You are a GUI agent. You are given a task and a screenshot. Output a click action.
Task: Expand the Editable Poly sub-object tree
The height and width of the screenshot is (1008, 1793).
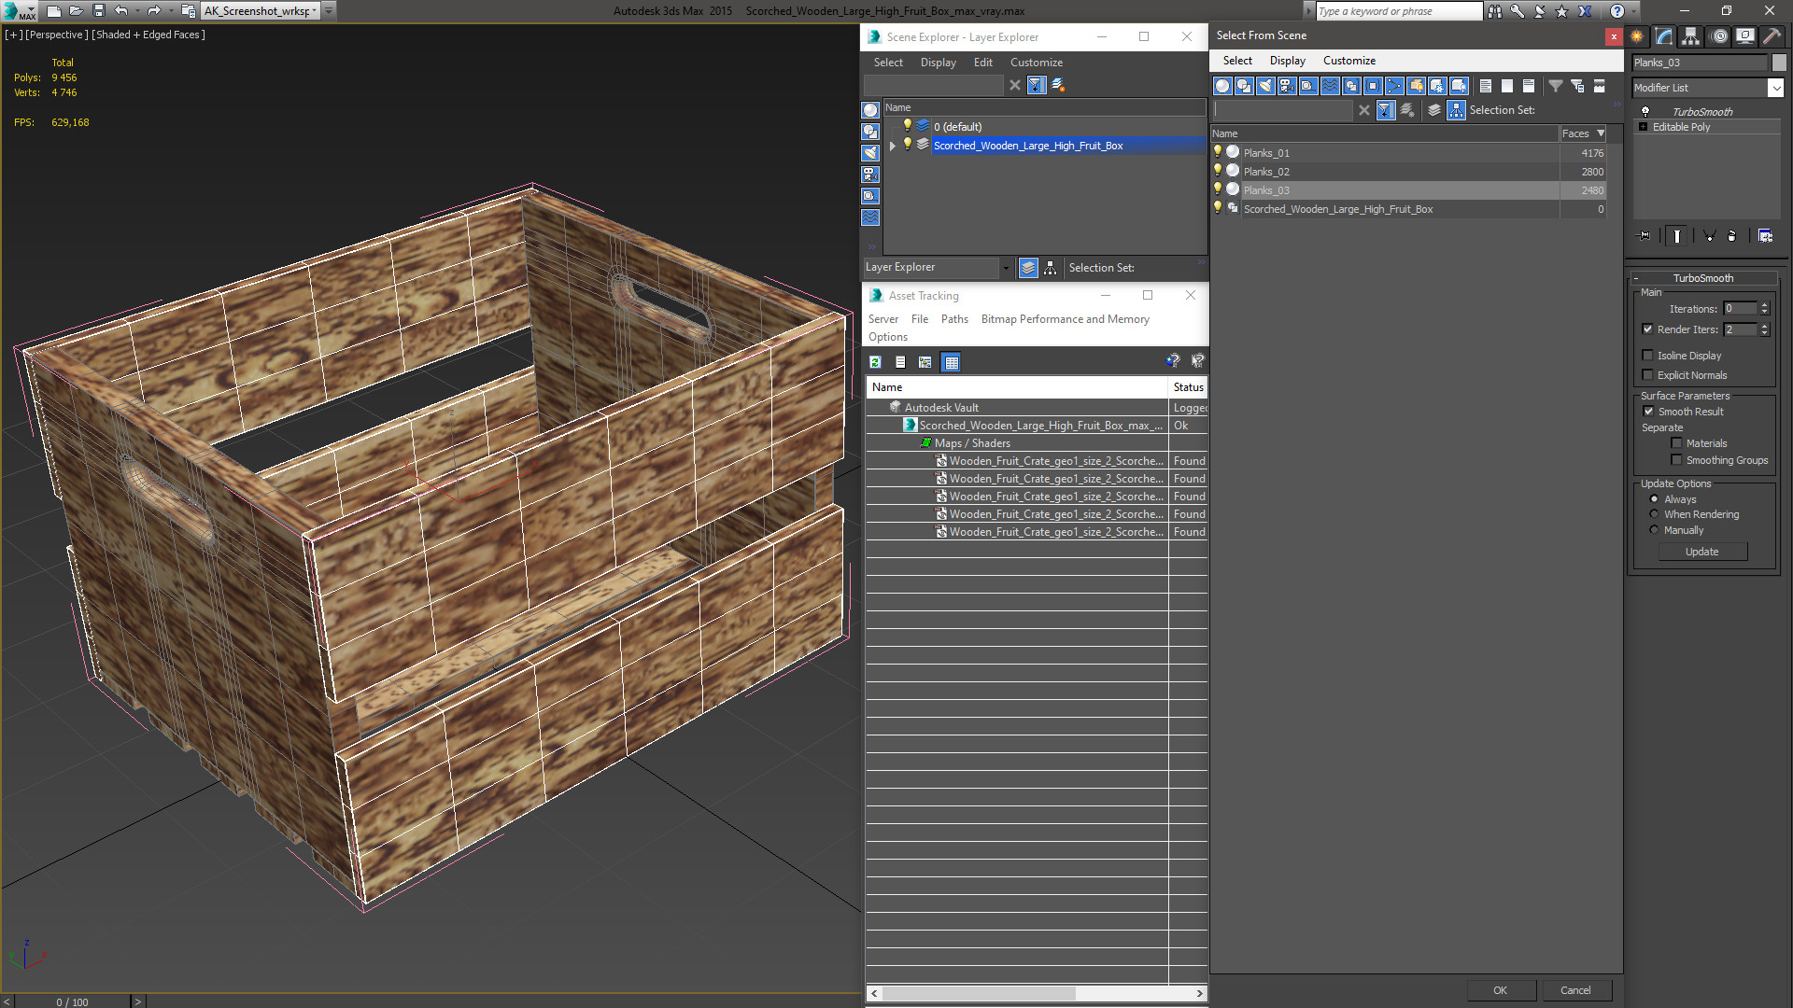click(x=1643, y=127)
